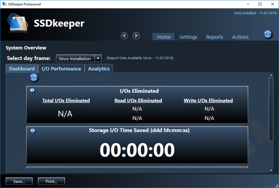The width and height of the screenshot is (279, 188).
Task: Switch to the Dashboard tab
Action: (x=22, y=69)
